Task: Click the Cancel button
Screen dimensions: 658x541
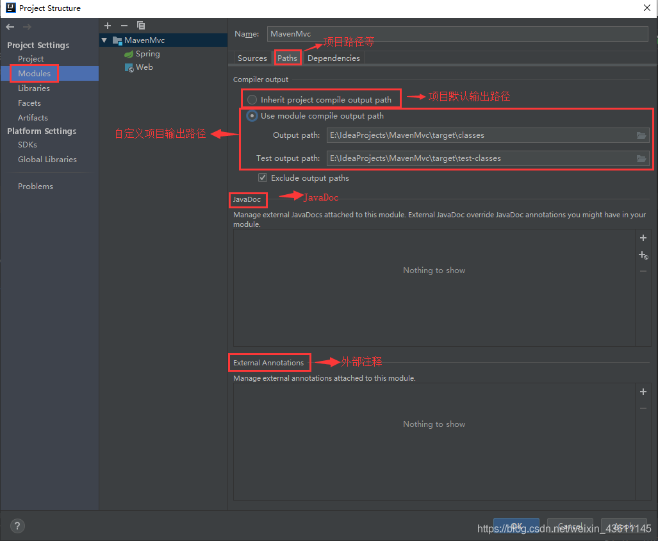Action: point(570,526)
